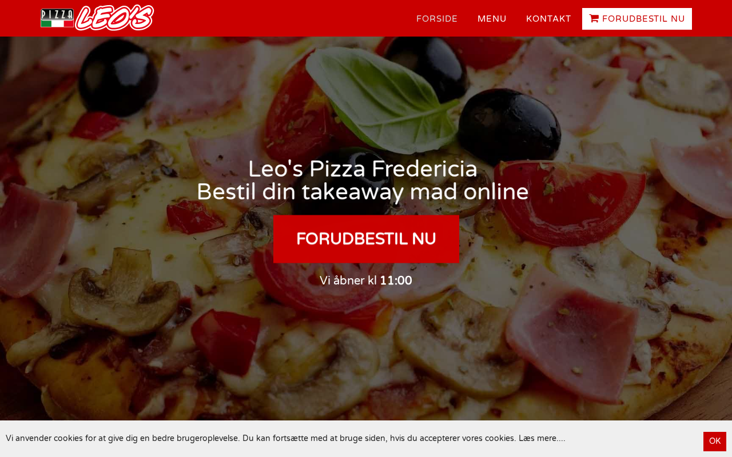Click the large red Forudbestil Nu button
732x457 pixels.
pos(366,239)
